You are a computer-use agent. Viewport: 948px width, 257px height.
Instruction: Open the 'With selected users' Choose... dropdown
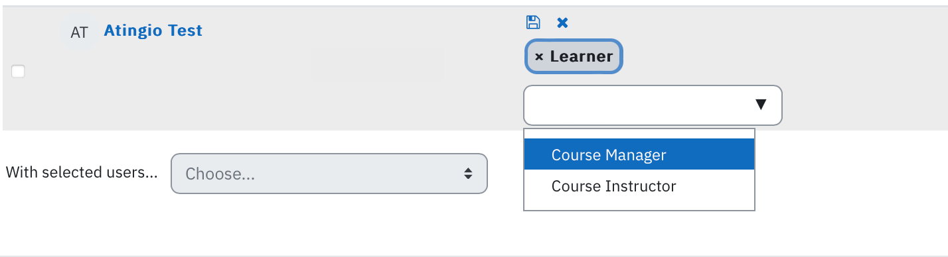pos(329,174)
